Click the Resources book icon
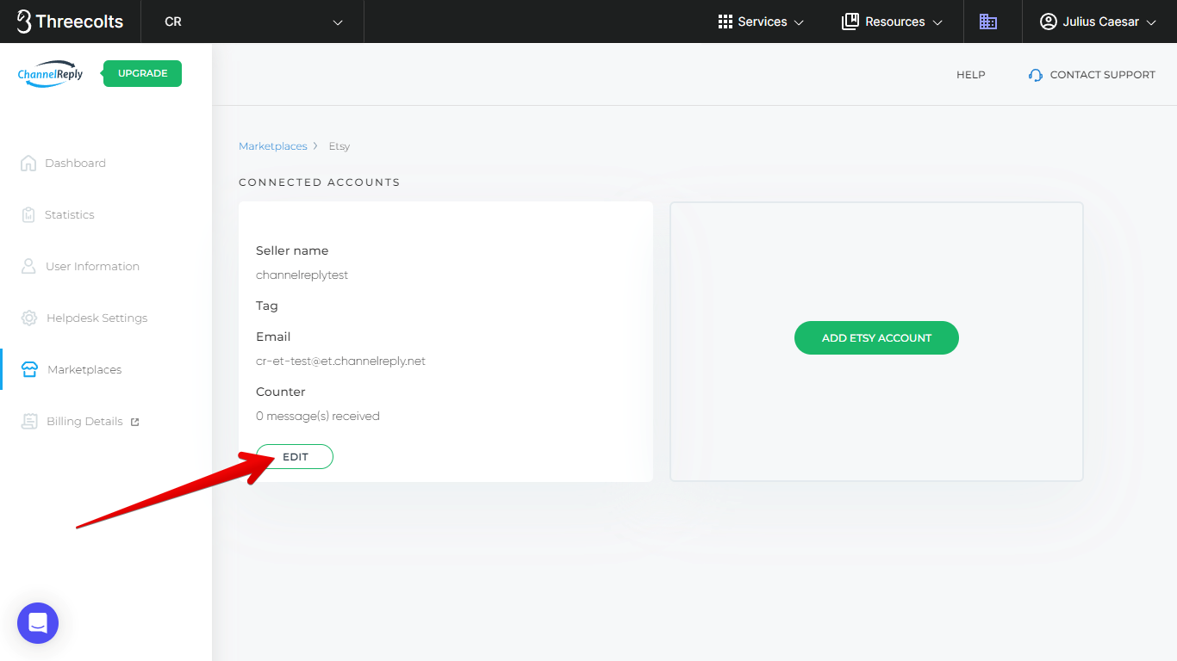Viewport: 1177px width, 661px height. click(x=850, y=22)
